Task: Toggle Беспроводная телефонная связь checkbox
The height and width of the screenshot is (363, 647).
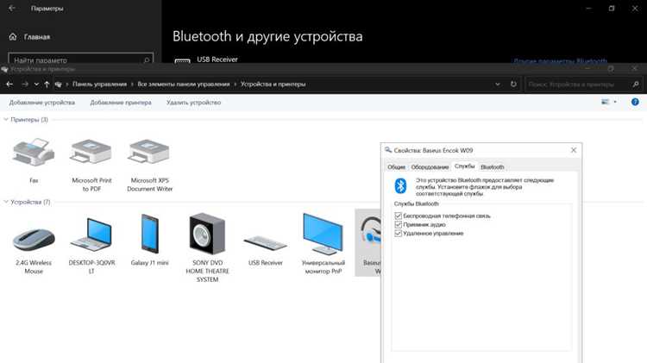Action: (x=399, y=216)
